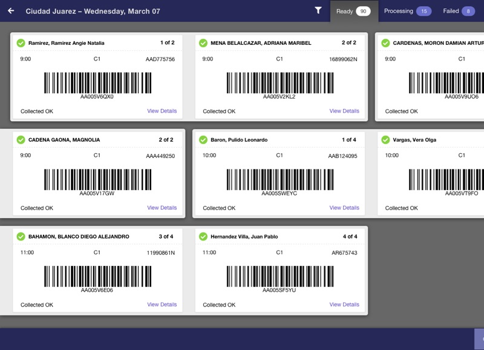Click the name Baron, Pulido Leonardo

[239, 140]
